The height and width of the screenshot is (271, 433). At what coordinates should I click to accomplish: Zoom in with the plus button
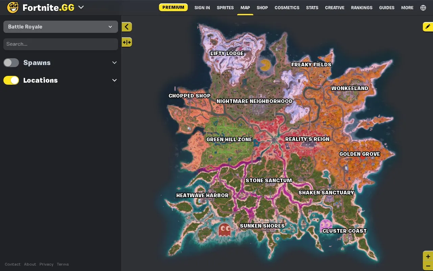tap(428, 256)
